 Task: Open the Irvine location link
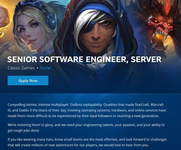[x=45, y=68]
